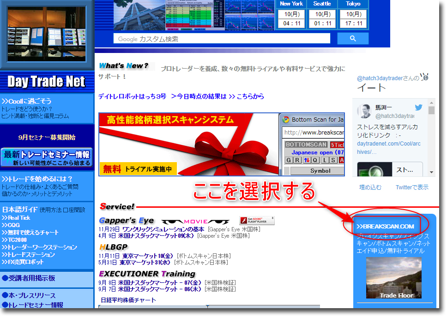Open the >>CQG guide link
The height and width of the screenshot is (316, 447).
tap(11, 225)
